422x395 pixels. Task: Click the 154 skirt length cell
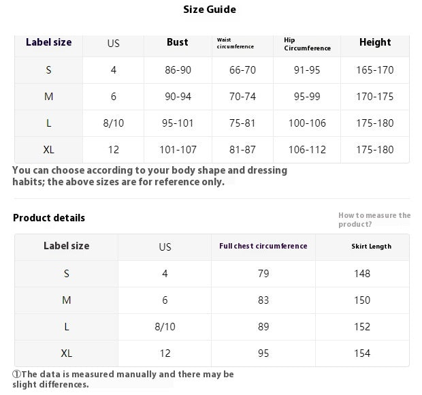(363, 353)
